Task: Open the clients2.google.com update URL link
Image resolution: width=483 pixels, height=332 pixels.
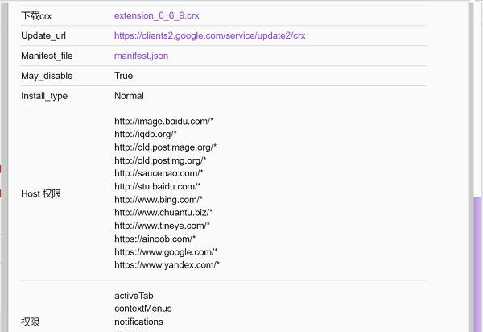Action: pos(209,35)
